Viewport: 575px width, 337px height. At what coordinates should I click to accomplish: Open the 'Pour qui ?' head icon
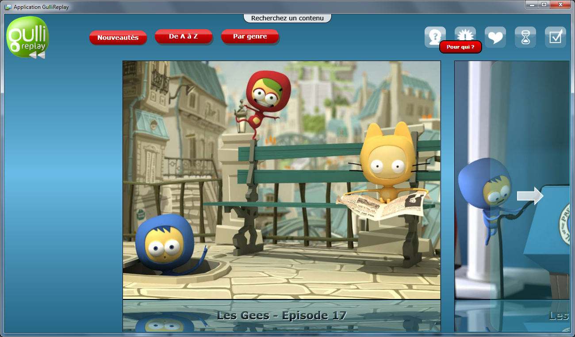(x=435, y=37)
